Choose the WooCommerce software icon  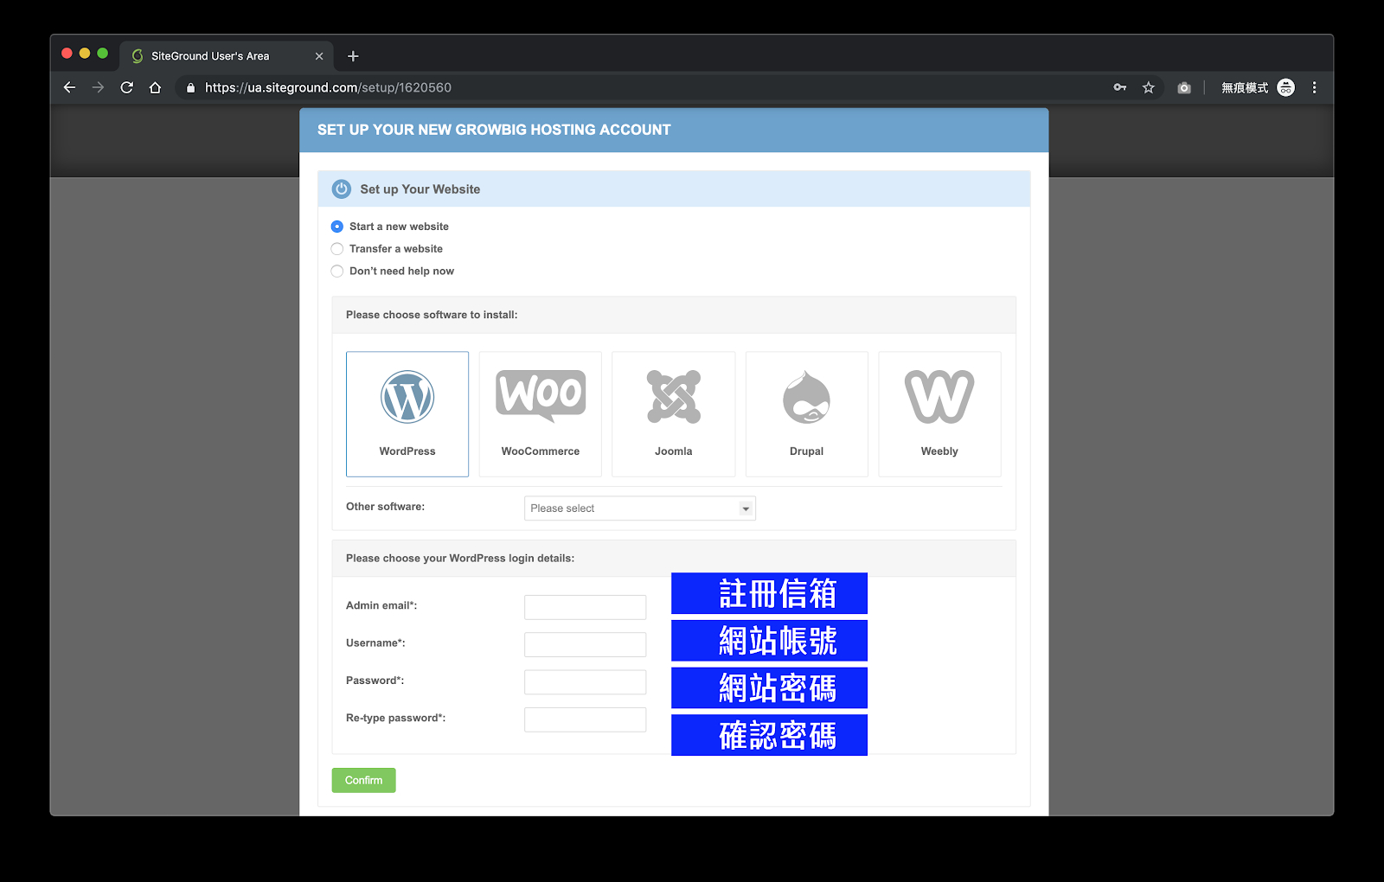coord(541,397)
